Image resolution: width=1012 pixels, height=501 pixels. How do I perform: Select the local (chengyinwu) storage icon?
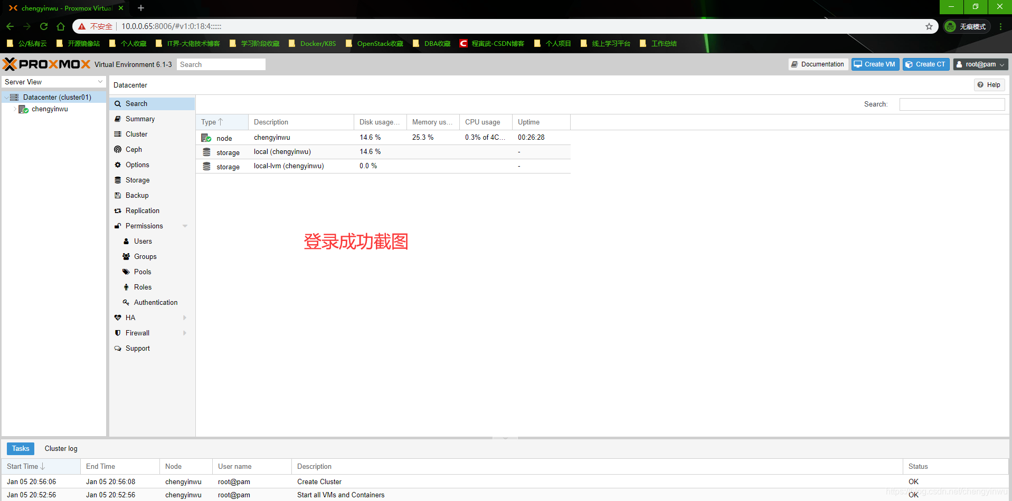pyautogui.click(x=206, y=152)
